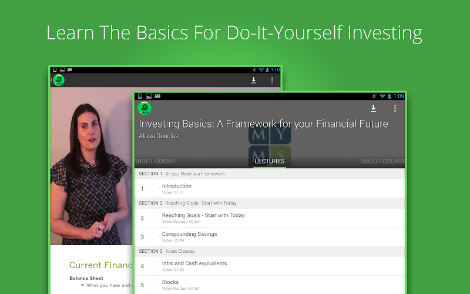Tap the 1:09 clock in front window
The height and width of the screenshot is (294, 470).
399,96
